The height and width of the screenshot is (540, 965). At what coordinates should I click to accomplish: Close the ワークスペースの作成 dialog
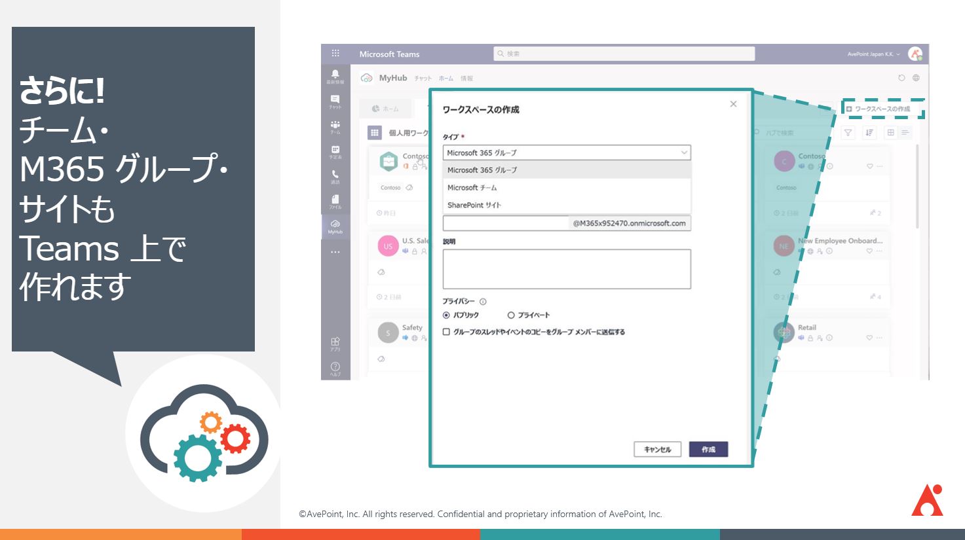coord(733,104)
